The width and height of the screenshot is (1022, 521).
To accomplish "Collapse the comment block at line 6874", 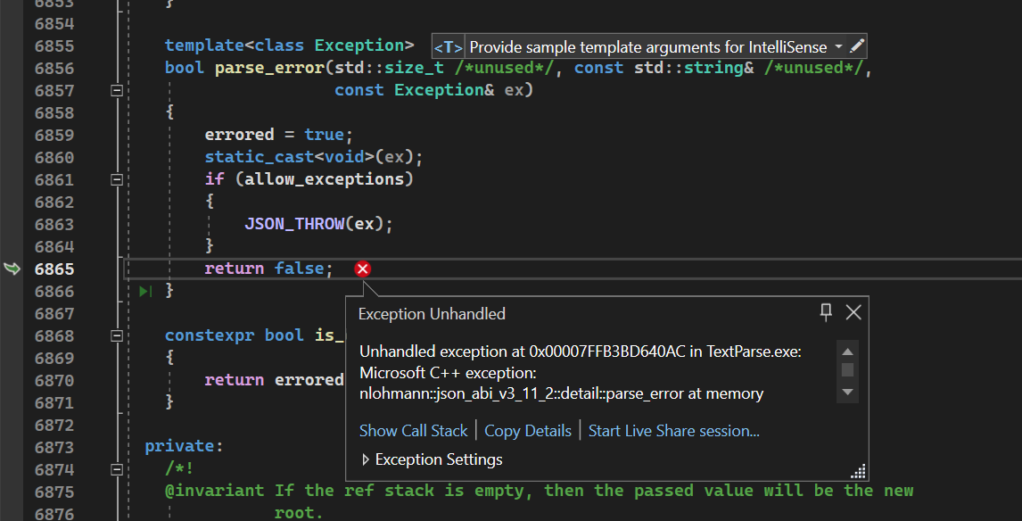I will (117, 469).
